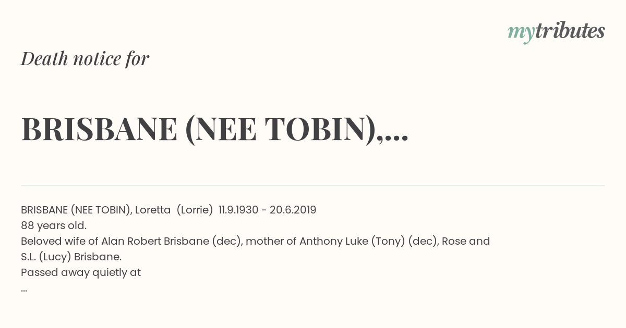Click the 'Death notice for' heading
The height and width of the screenshot is (328, 626).
pos(85,59)
